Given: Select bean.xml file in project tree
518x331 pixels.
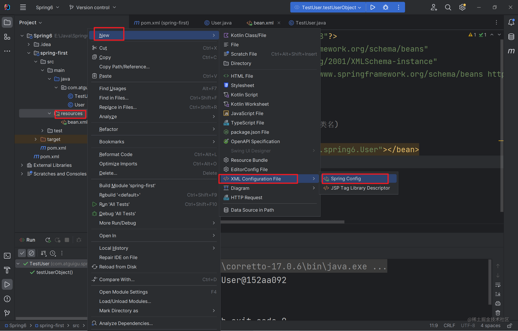Looking at the screenshot, I should pyautogui.click(x=77, y=122).
